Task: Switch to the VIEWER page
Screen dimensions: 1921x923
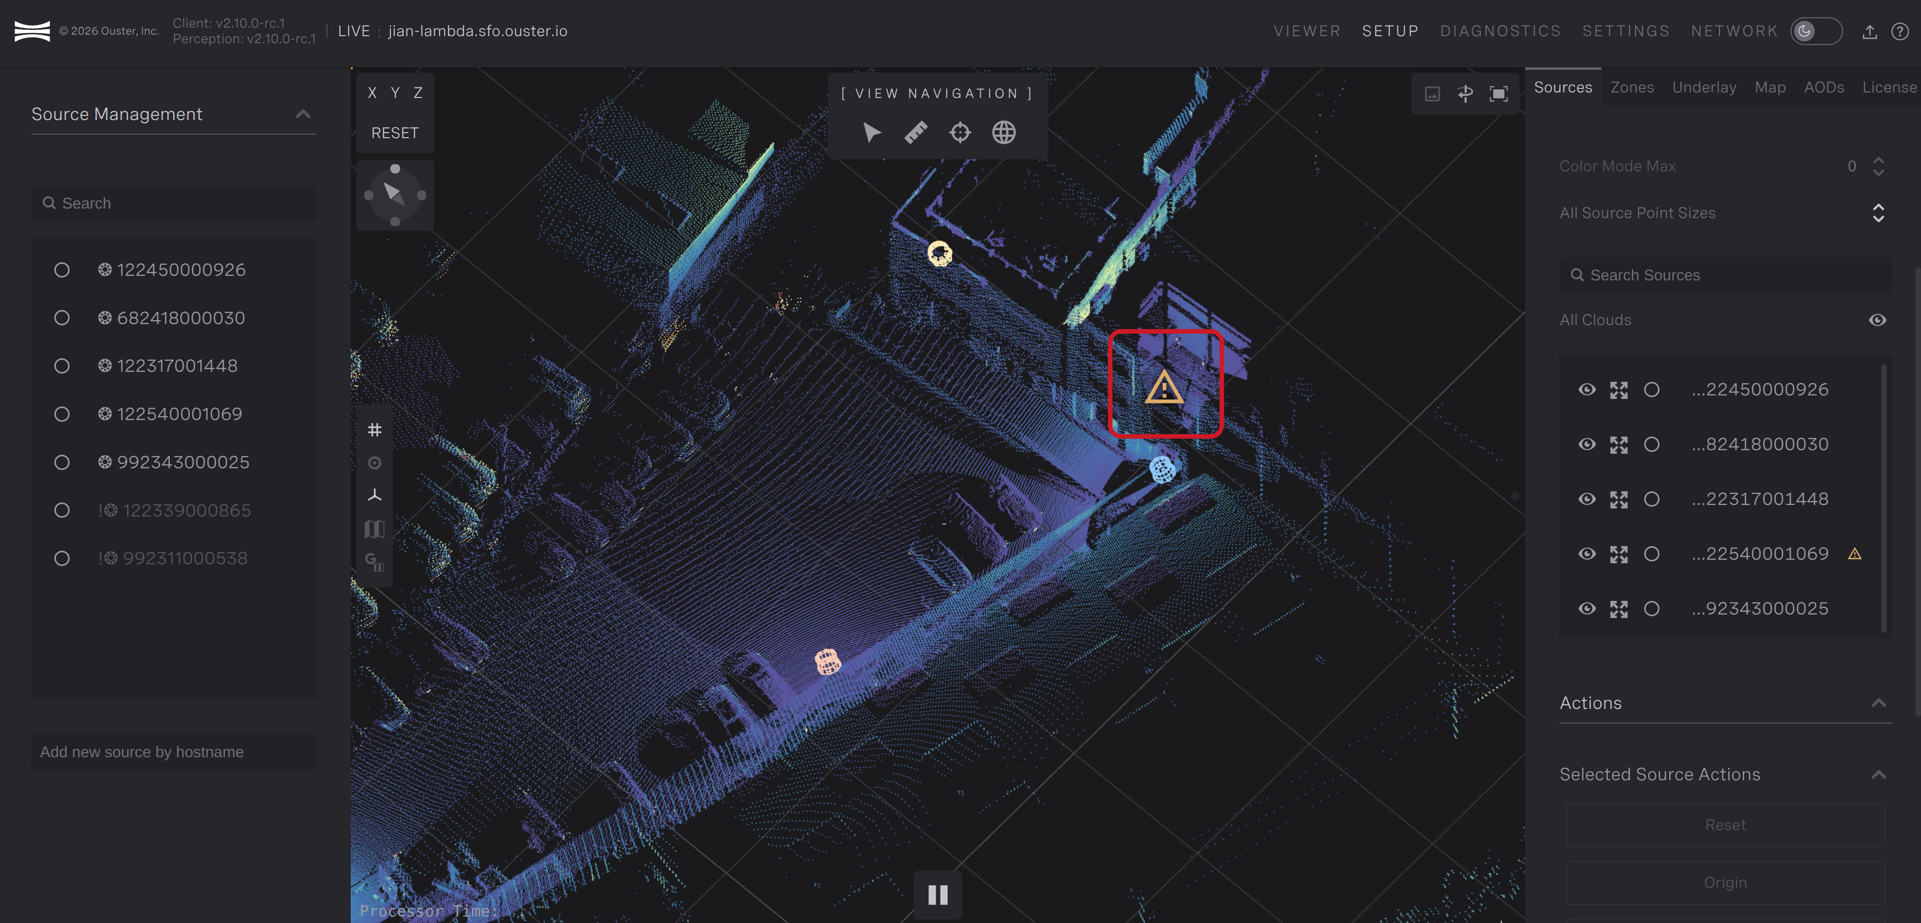Action: pyautogui.click(x=1306, y=31)
